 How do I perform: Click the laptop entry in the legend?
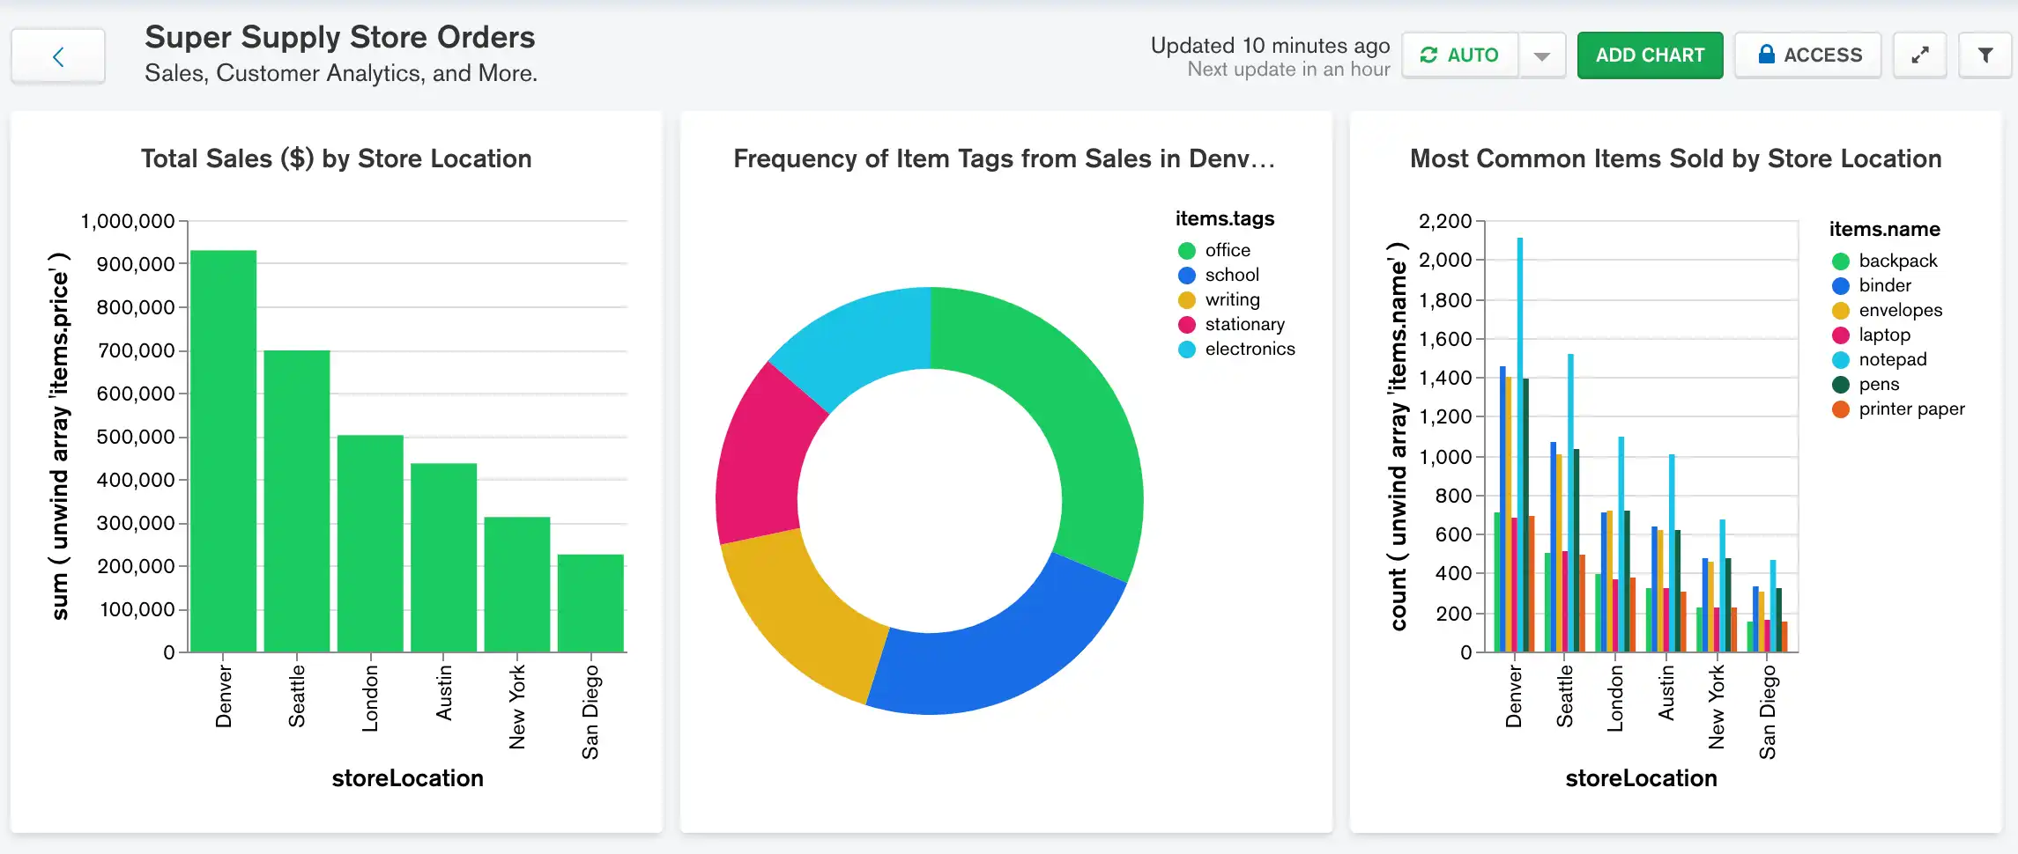coord(1884,335)
